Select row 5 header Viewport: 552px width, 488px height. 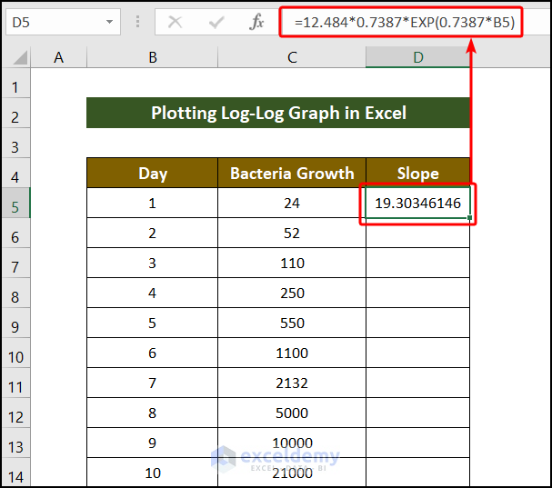click(15, 204)
